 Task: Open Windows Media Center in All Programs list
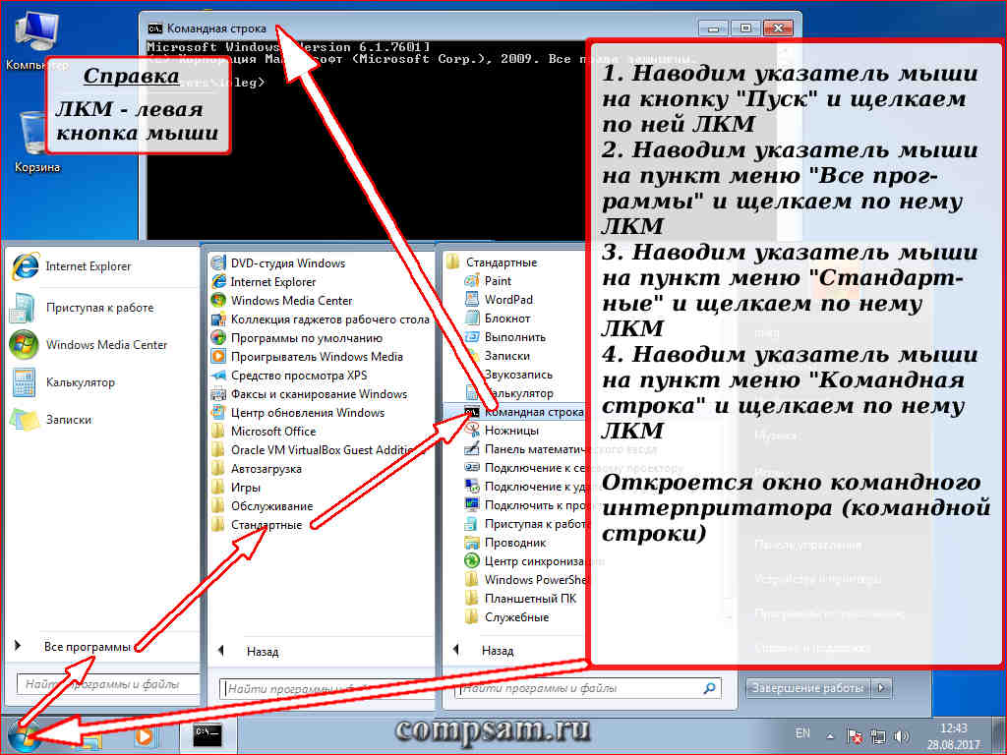[x=282, y=301]
